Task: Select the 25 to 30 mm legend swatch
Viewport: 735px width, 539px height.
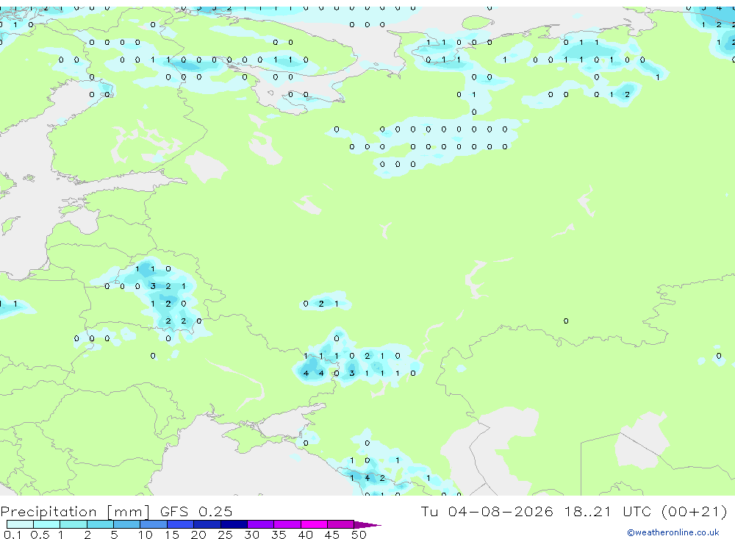Action: (x=234, y=524)
